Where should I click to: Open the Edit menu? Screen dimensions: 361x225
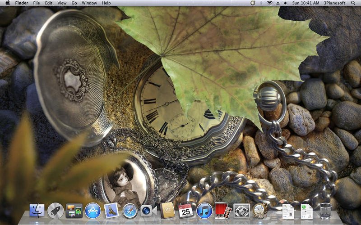click(x=49, y=3)
